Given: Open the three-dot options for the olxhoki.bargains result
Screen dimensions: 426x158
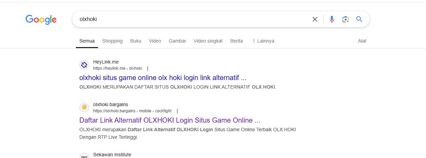Looking at the screenshot, I should point(177,111).
